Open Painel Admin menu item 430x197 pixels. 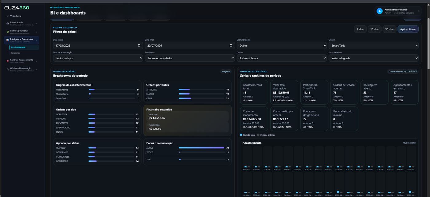pyautogui.click(x=21, y=23)
